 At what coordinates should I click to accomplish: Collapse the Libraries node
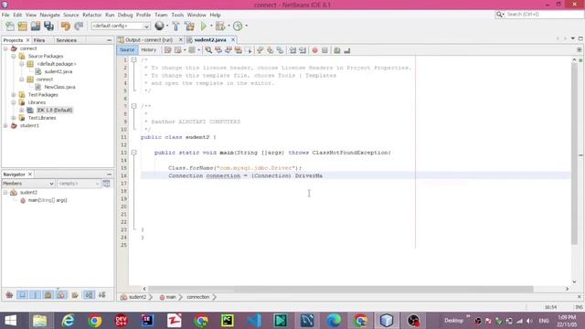tap(14, 102)
